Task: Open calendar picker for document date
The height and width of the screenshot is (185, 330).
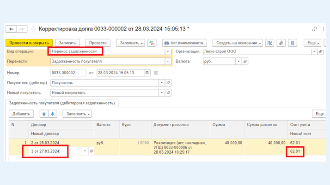Action: (x=147, y=73)
